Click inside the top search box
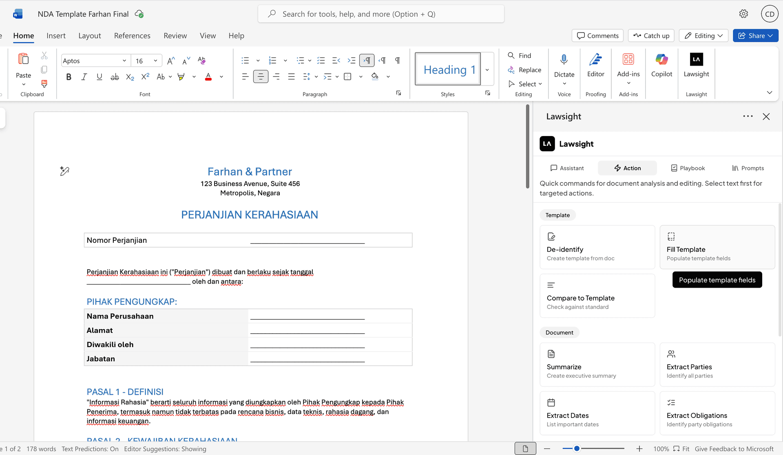783x455 pixels. [x=381, y=13]
